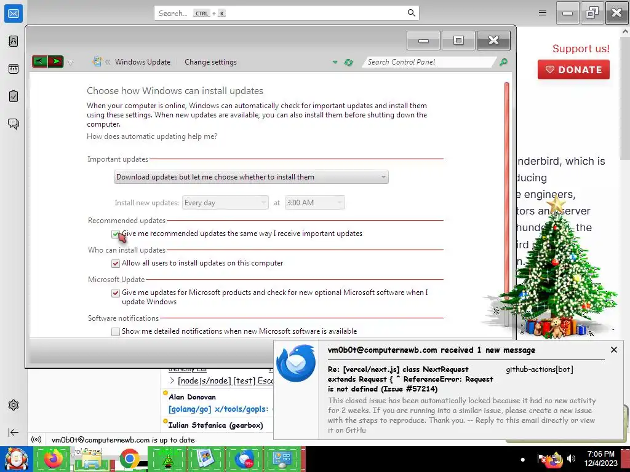Open the photo viewer taskbar icon
Image resolution: width=630 pixels, height=472 pixels.
205,459
